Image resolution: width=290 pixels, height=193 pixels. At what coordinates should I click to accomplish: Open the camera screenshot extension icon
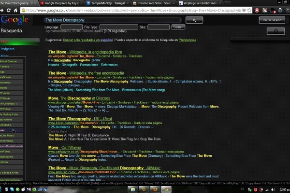click(x=280, y=10)
